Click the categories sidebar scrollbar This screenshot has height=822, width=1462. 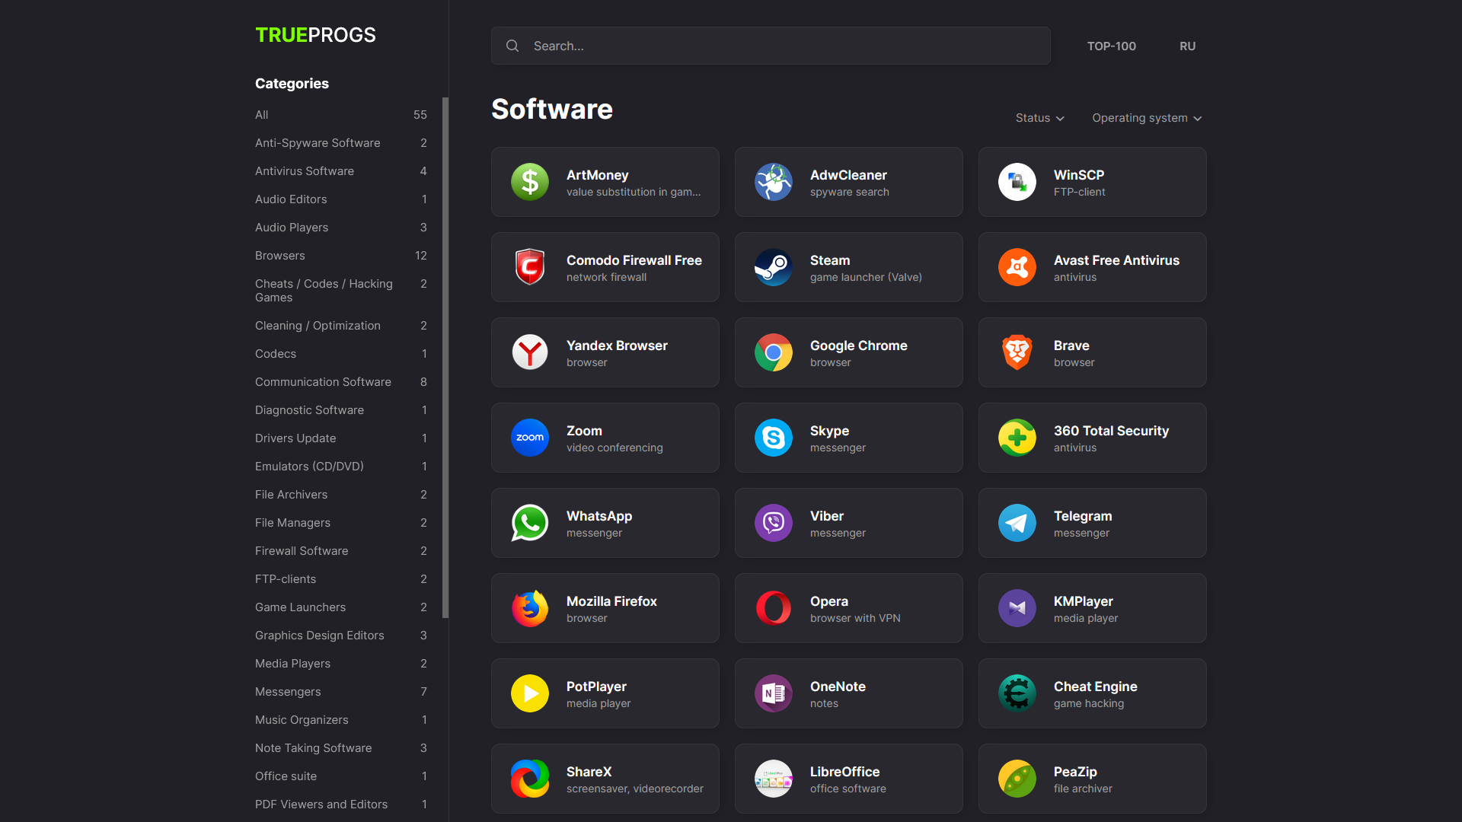[445, 358]
